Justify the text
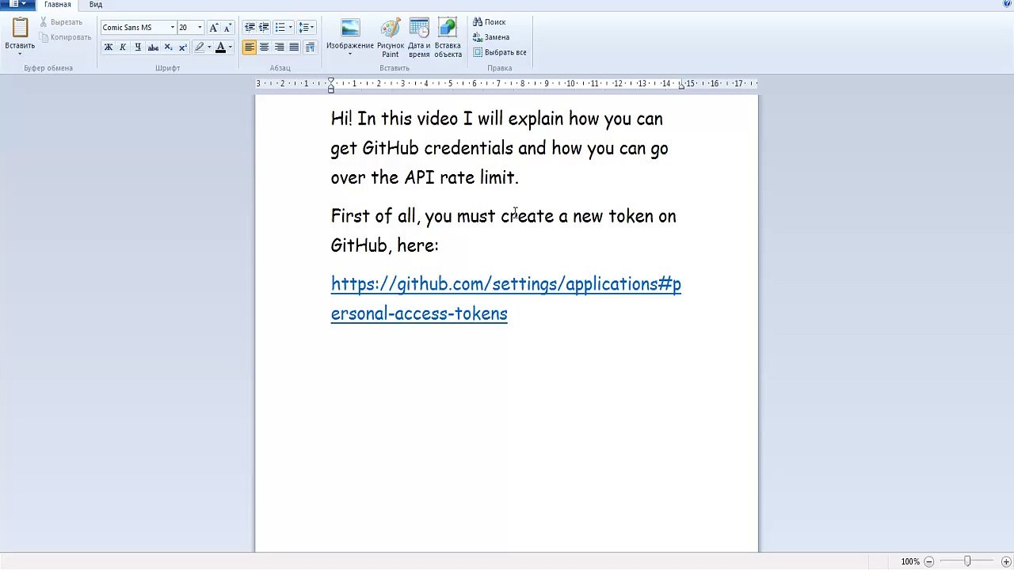This screenshot has height=570, width=1014. [294, 47]
